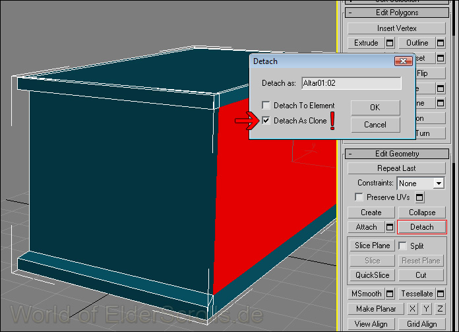Open Preserve UVs settings icon
The image size is (459, 332).
coord(419,197)
